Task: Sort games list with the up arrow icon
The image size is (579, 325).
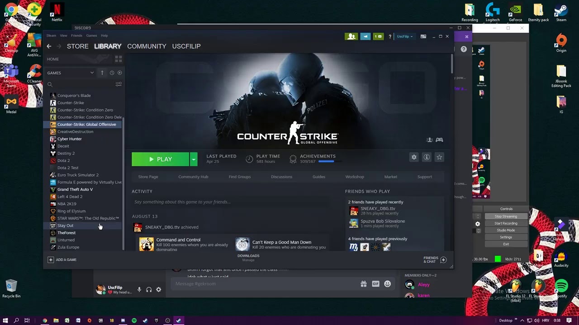Action: 102,73
